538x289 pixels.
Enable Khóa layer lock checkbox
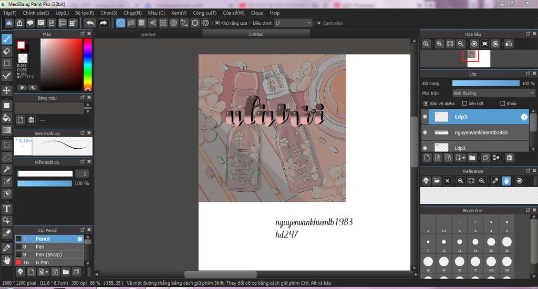503,104
